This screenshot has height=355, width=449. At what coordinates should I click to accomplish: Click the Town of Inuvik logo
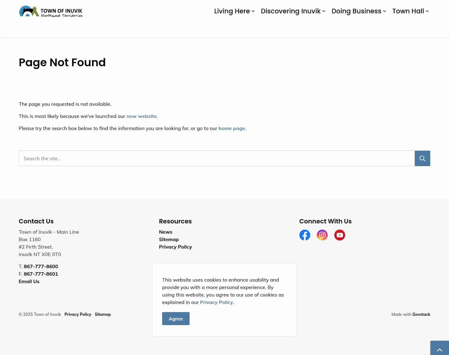(x=51, y=11)
